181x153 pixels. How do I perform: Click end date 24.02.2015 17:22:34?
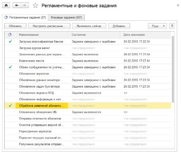pyautogui.click(x=137, y=42)
